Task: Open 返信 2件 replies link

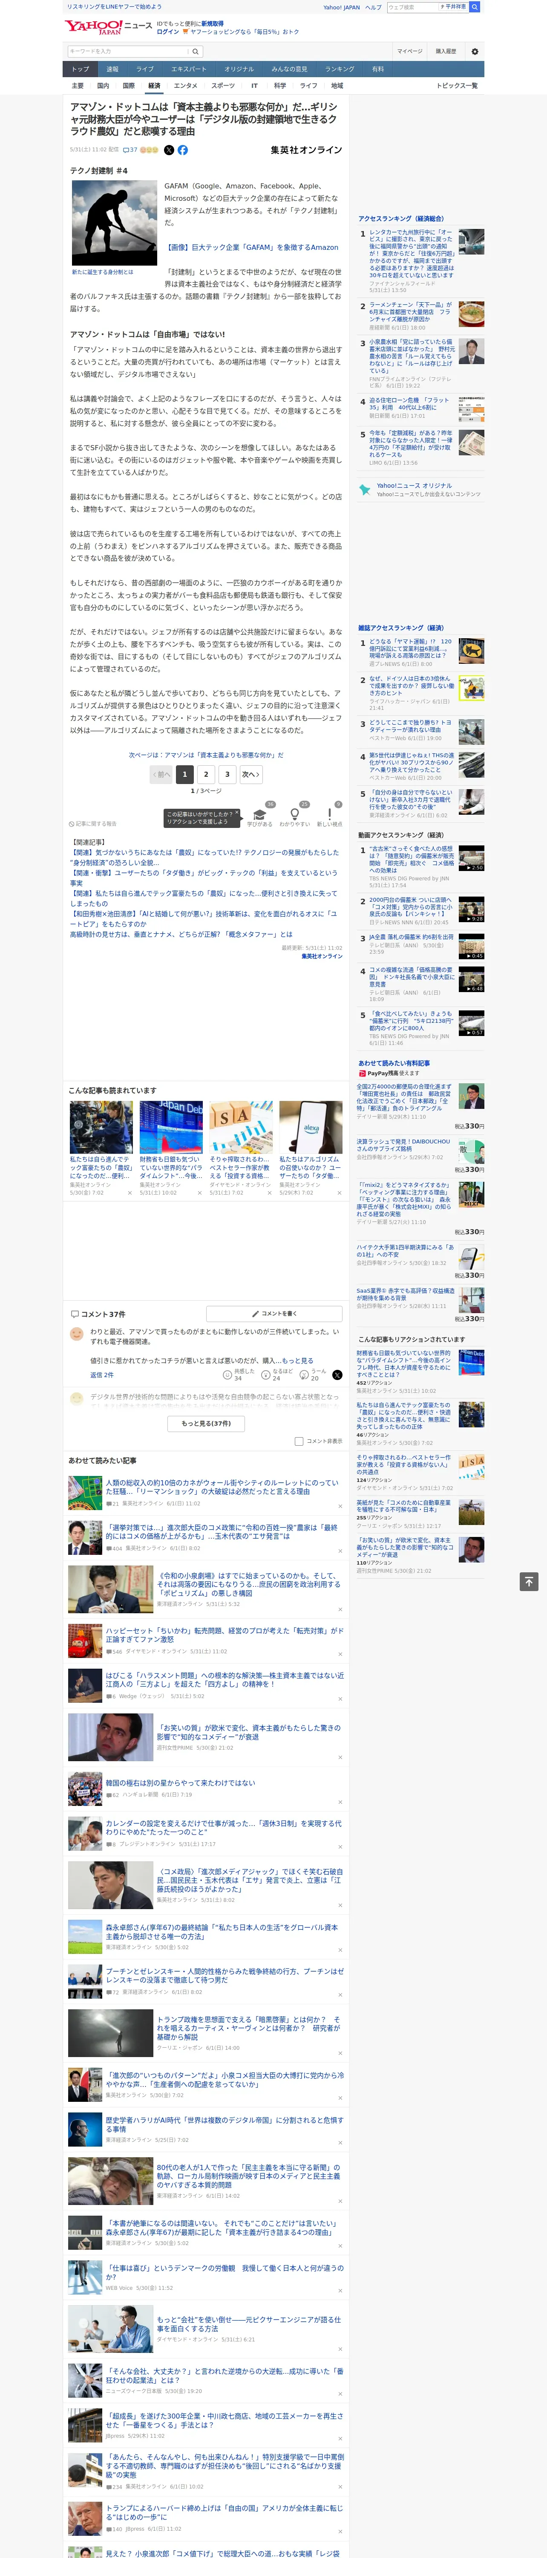Action: click(x=102, y=1374)
